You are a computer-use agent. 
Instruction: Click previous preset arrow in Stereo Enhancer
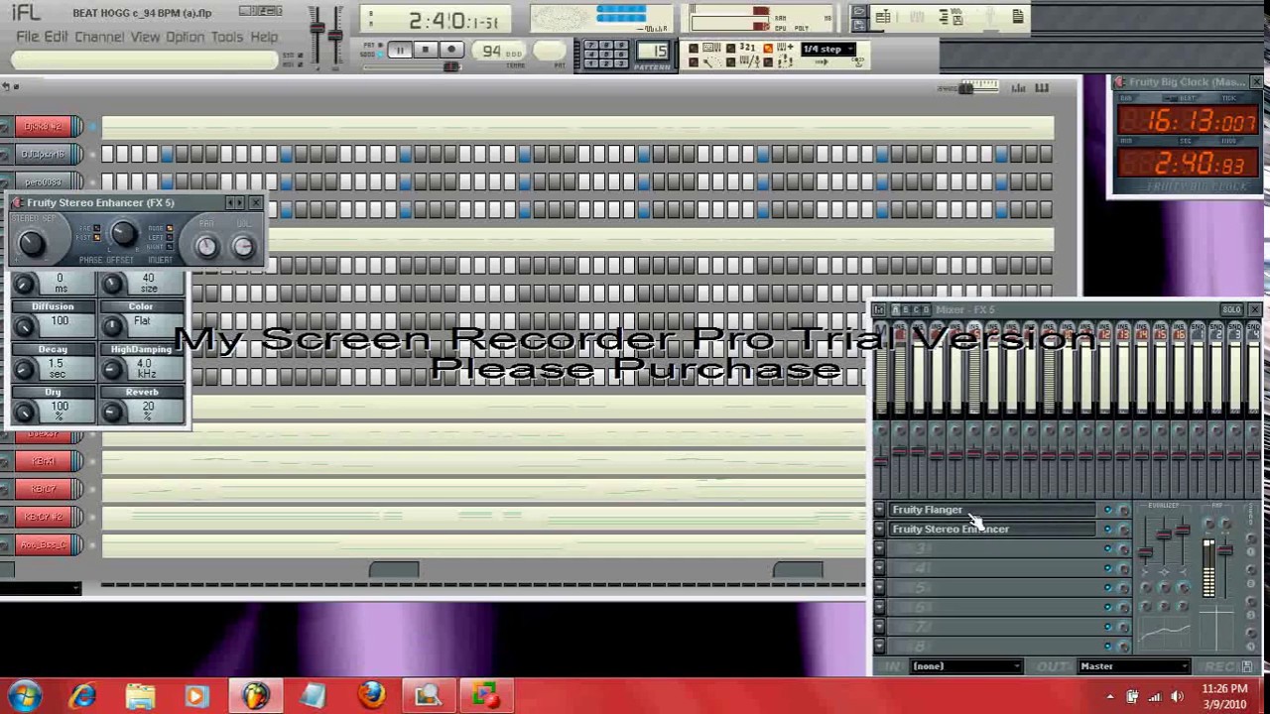[230, 202]
